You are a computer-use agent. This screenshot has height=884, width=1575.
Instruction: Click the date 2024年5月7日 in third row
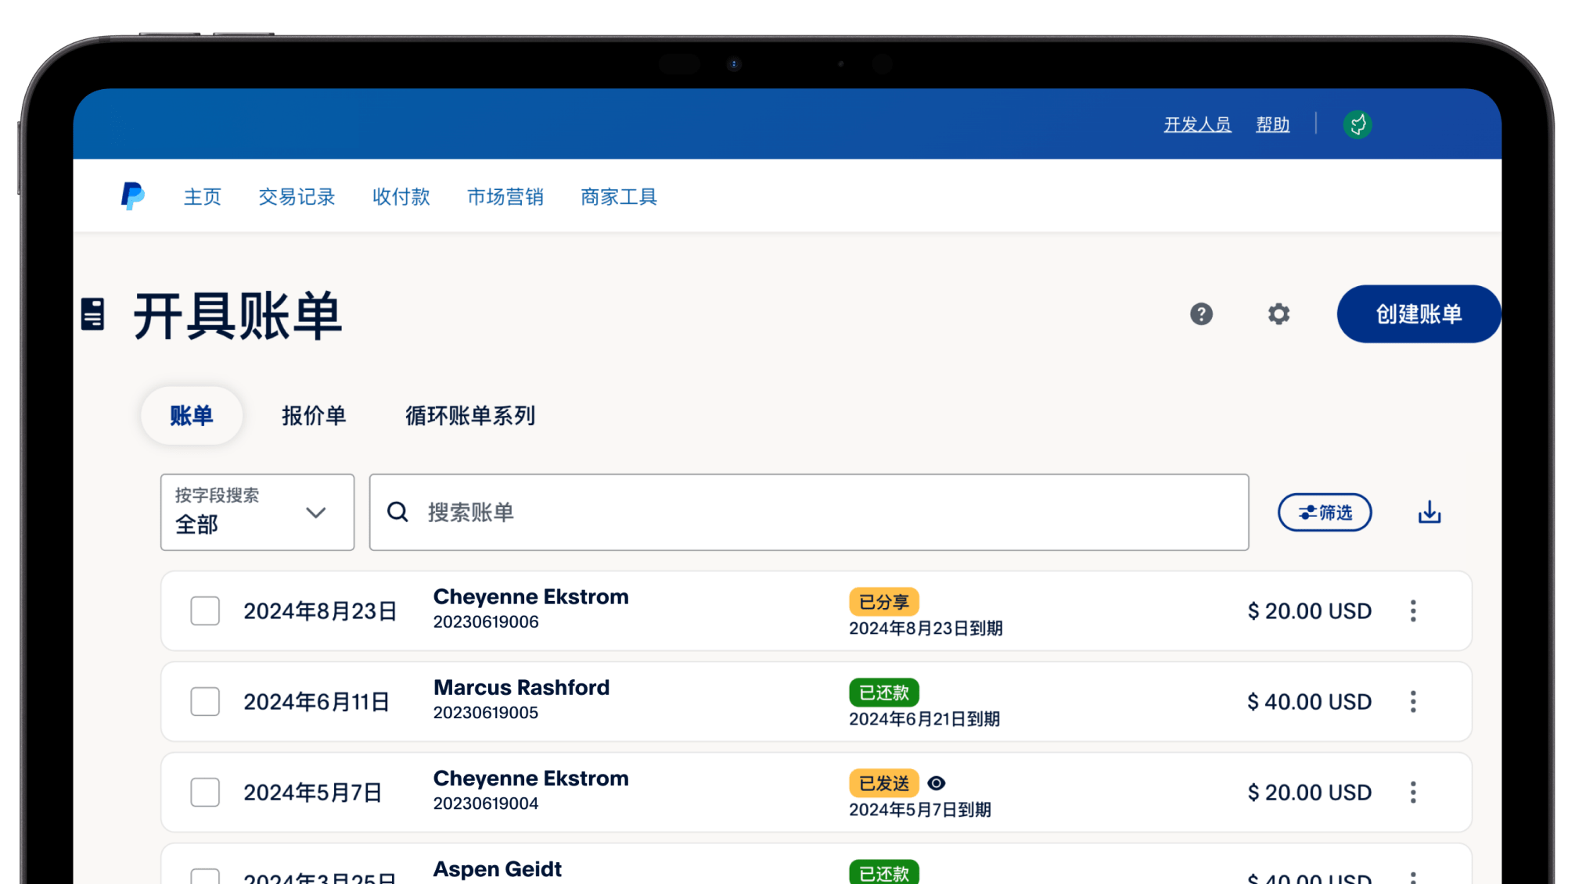312,793
